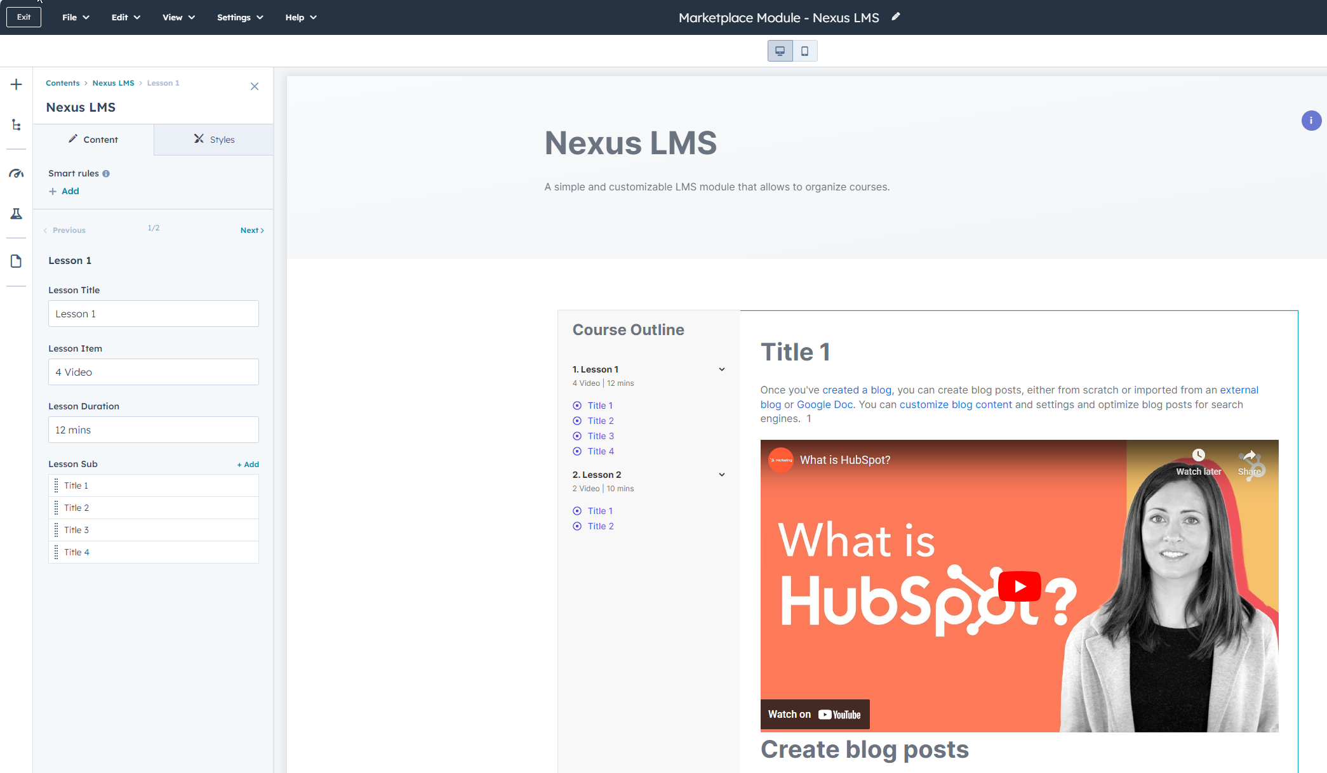Add a smart rule
Image resolution: width=1327 pixels, height=773 pixels.
[x=64, y=191]
